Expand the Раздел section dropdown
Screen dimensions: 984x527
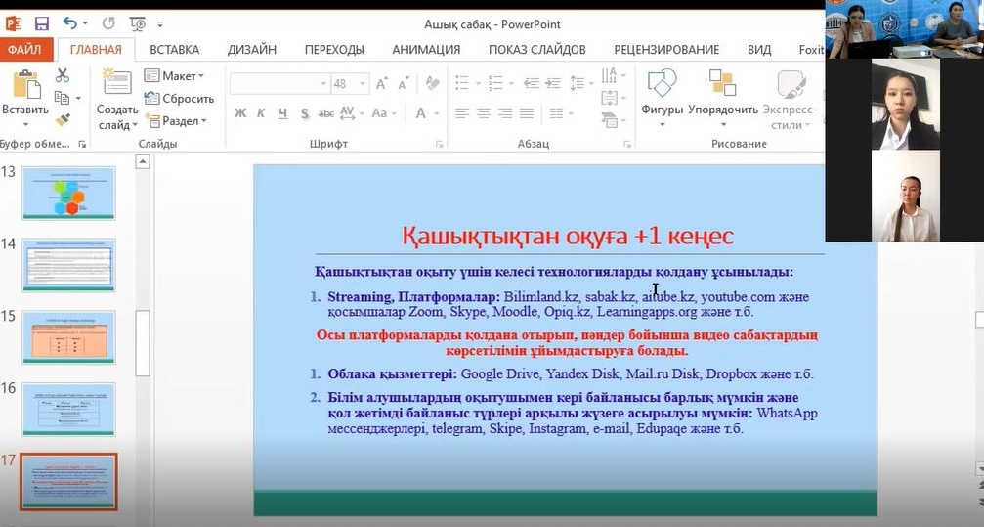[177, 121]
